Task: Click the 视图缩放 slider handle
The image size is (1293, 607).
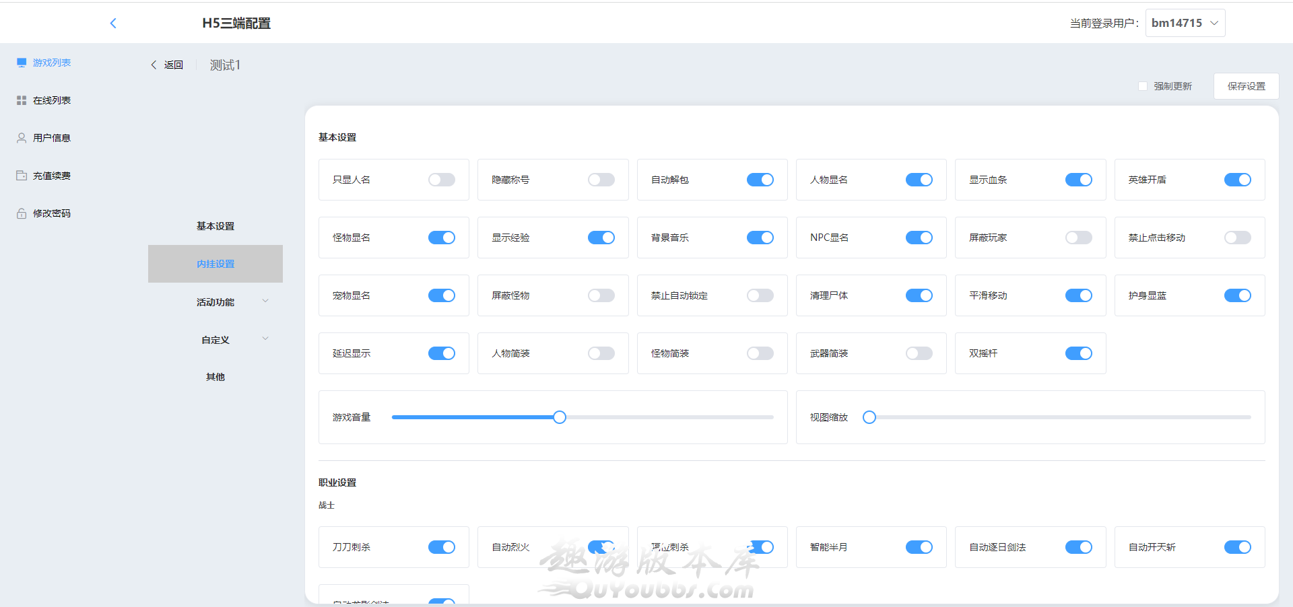Action: pos(869,417)
